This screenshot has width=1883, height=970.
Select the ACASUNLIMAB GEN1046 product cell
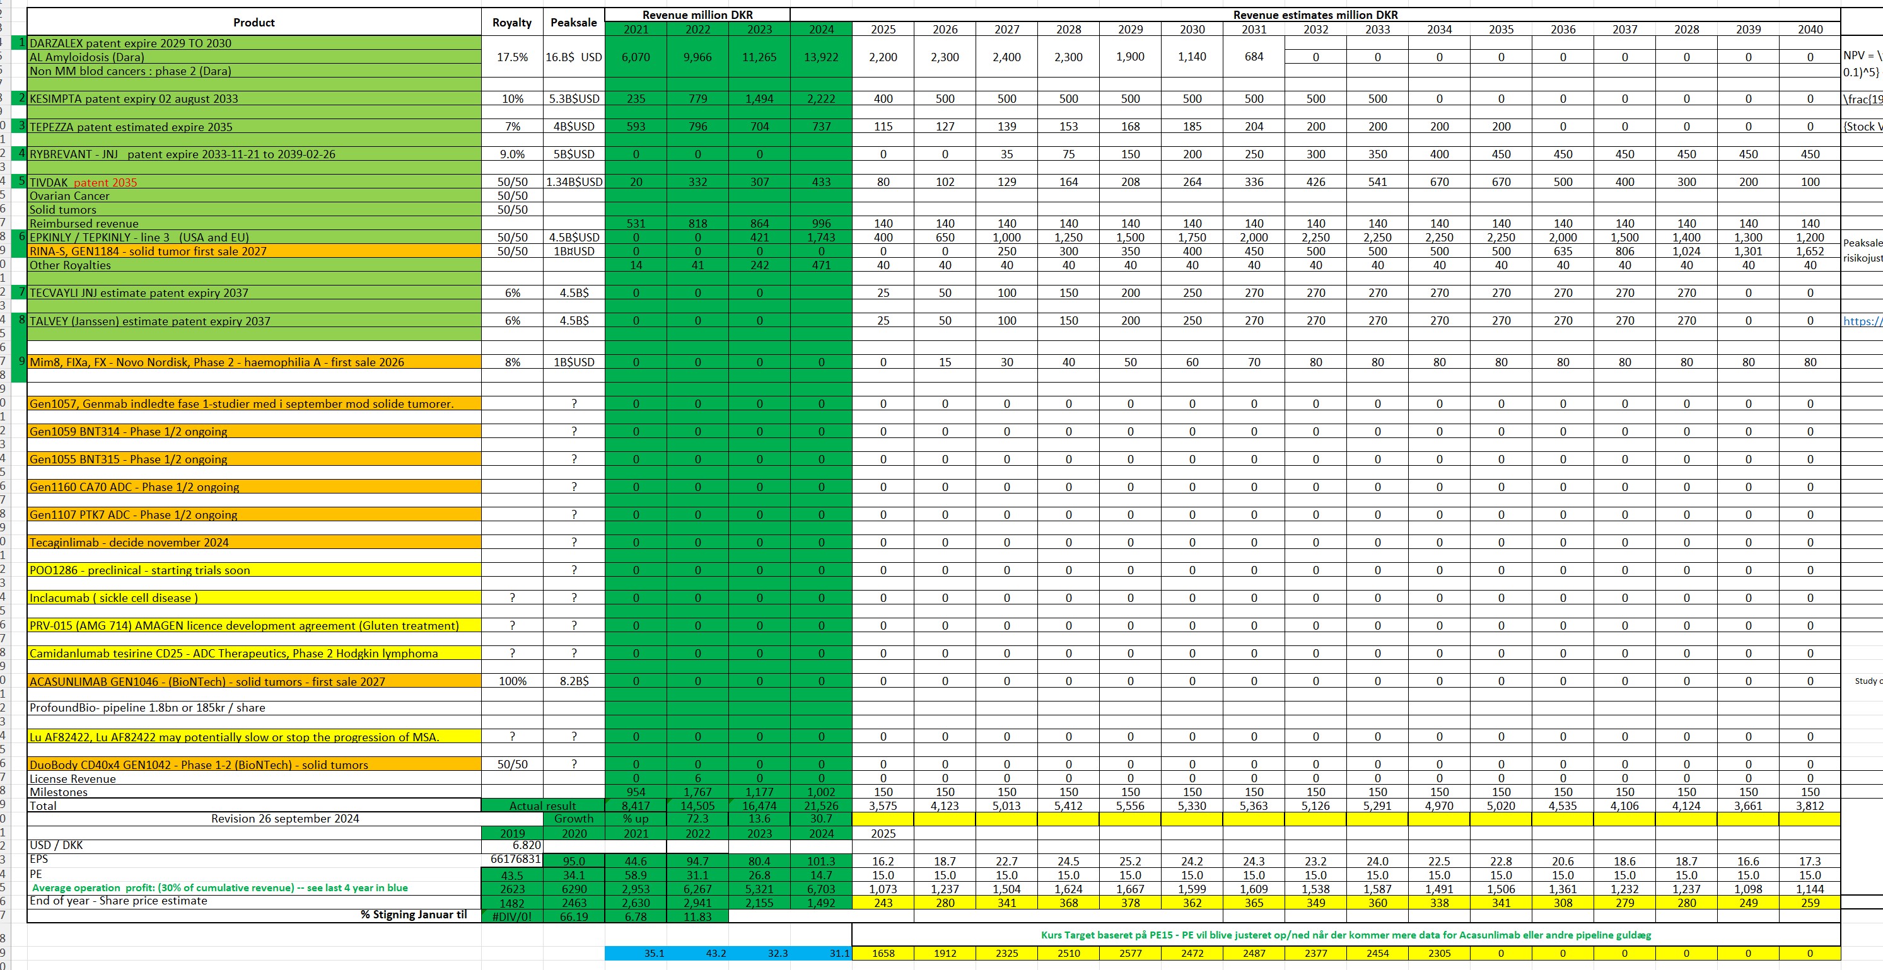[x=254, y=681]
